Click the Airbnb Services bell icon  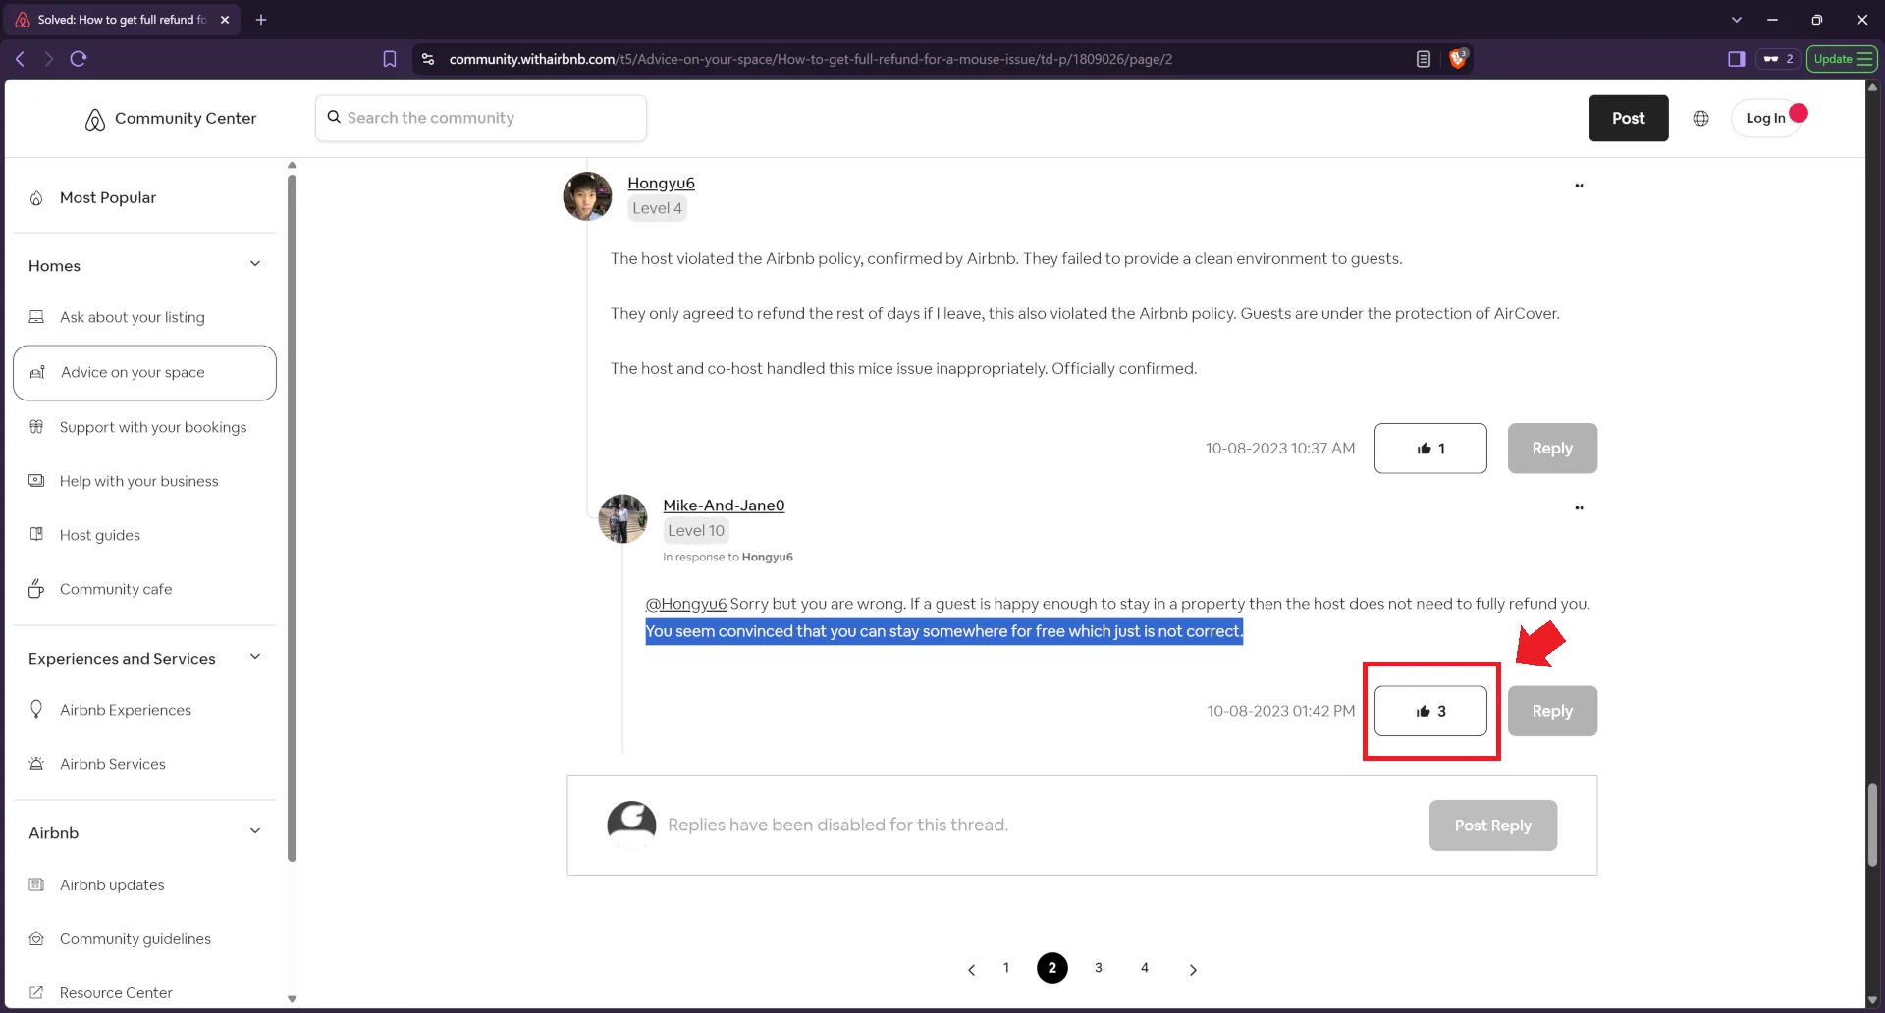pos(36,764)
